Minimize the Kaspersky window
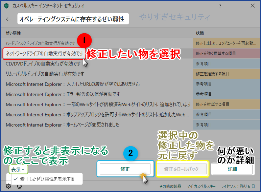The image size is (261, 192). click(x=236, y=6)
